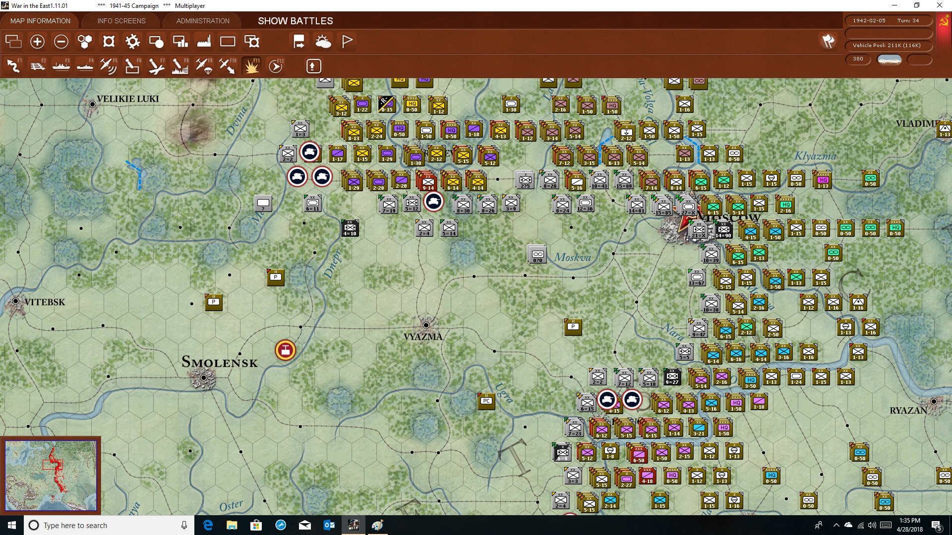Select F3 naval transport mode
The image size is (952, 535).
click(x=61, y=66)
